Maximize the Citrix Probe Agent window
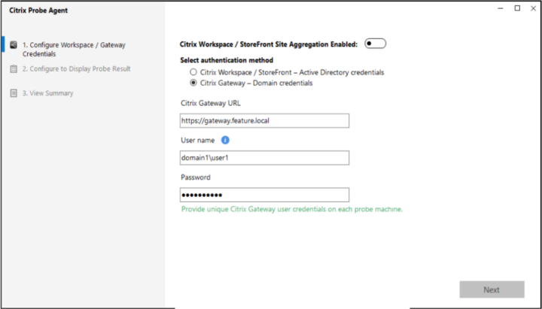 (517, 8)
